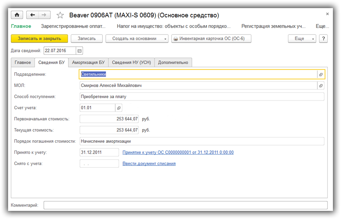The width and height of the screenshot is (341, 219).
Task: Select the Дополнительно tab
Action: coord(173,62)
